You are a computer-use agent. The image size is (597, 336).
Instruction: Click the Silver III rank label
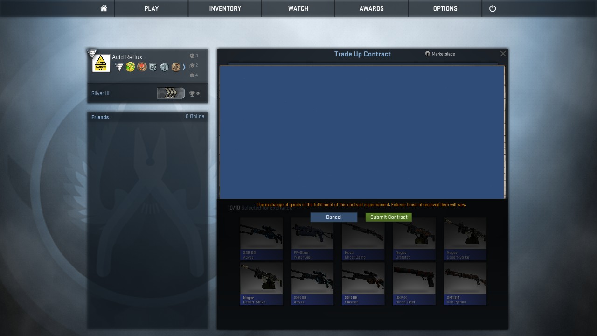click(x=100, y=93)
